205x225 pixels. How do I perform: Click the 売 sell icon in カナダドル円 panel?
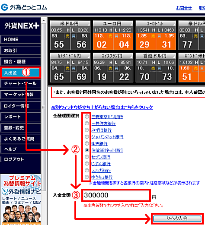click(67, 68)
